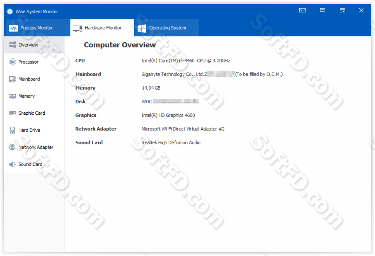Select the Gigabyte Technology mainboard value

pyautogui.click(x=212, y=74)
